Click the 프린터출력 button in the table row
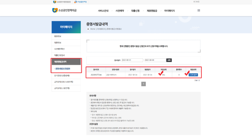This screenshot has width=252, height=140. coord(193,75)
